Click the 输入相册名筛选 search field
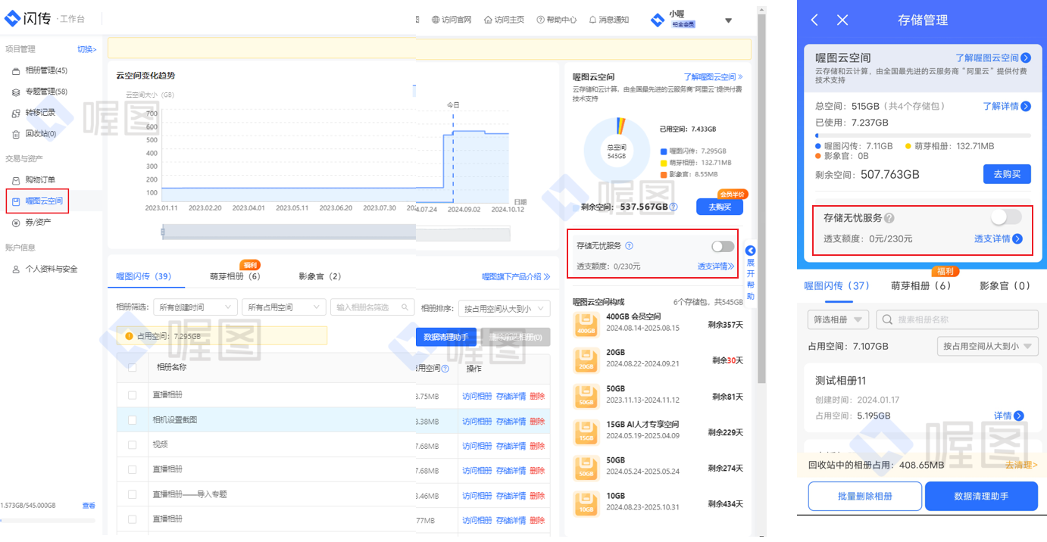 (372, 307)
